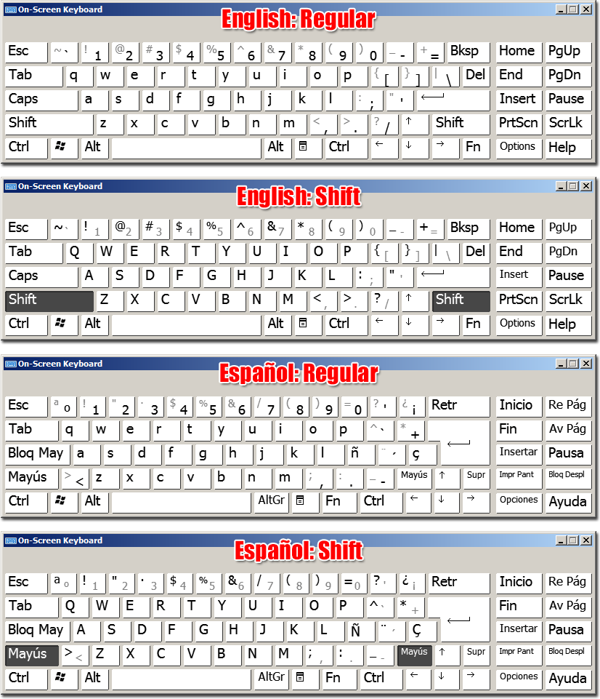Toggle Bloq May on Español Regular keyboard
600x699 pixels.
coord(36,453)
